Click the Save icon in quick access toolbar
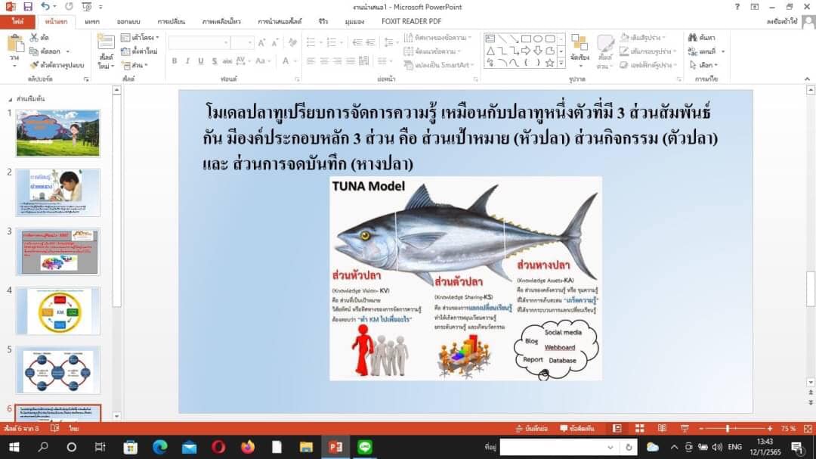 coord(28,6)
